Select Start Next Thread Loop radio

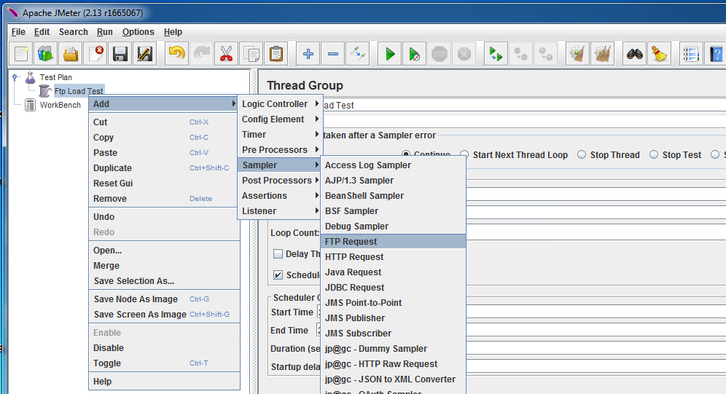click(x=464, y=155)
